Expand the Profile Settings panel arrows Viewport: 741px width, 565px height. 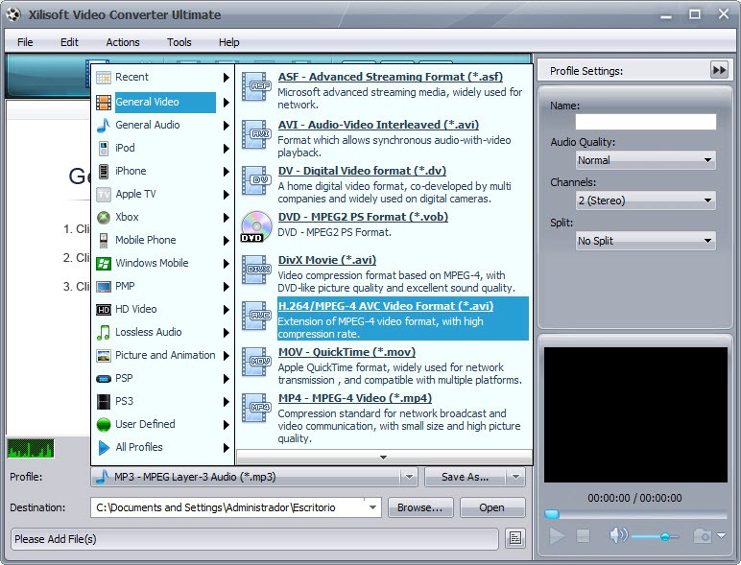(x=719, y=71)
